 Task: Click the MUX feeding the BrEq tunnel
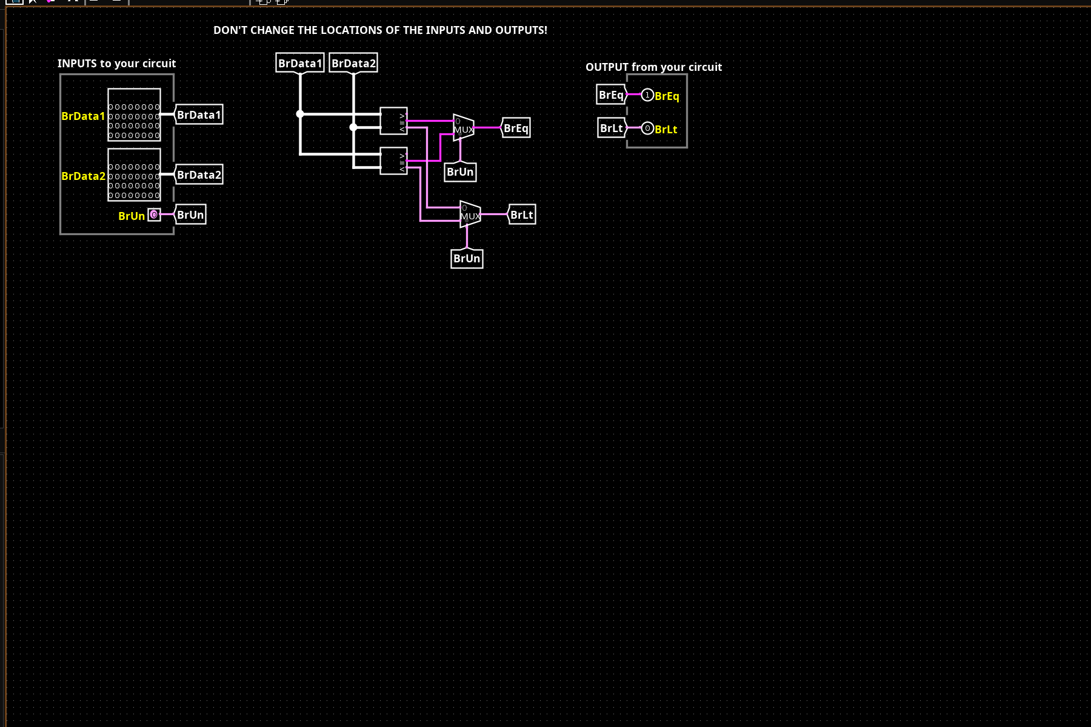point(463,128)
